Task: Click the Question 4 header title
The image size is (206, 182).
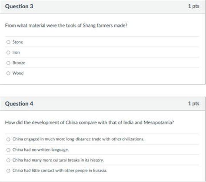Action: [x=19, y=104]
